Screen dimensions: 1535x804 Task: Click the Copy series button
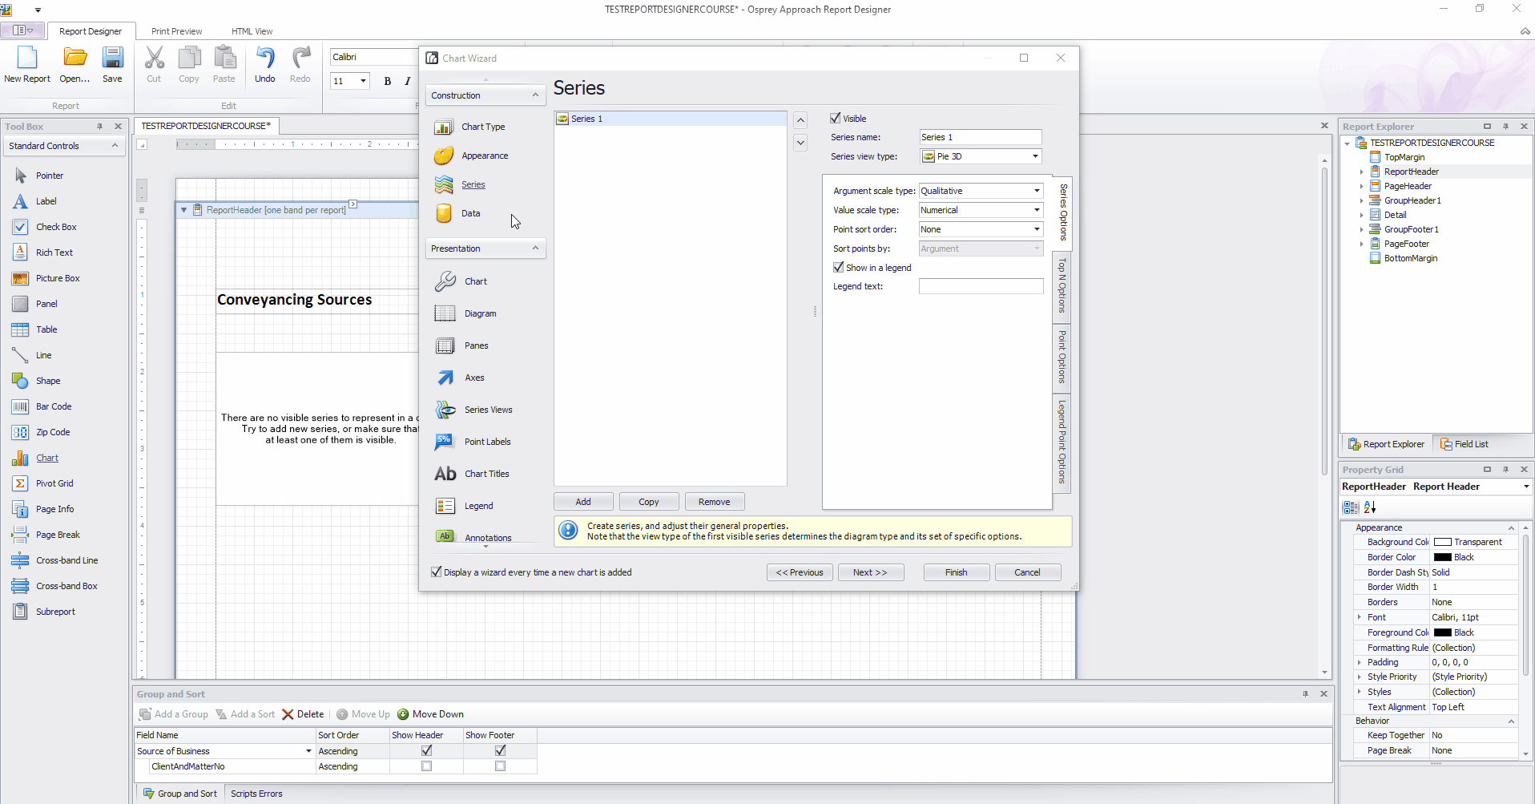coord(649,502)
